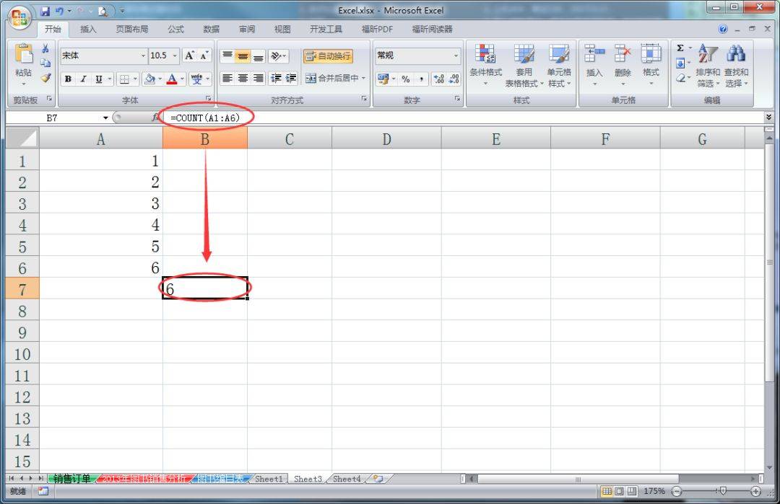This screenshot has width=780, height=504.
Task: Open fill color dropdown arrow
Action: [x=160, y=79]
